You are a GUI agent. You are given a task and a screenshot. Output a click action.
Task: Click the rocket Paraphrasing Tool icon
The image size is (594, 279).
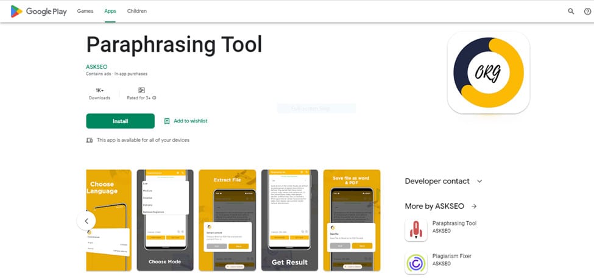(x=416, y=230)
